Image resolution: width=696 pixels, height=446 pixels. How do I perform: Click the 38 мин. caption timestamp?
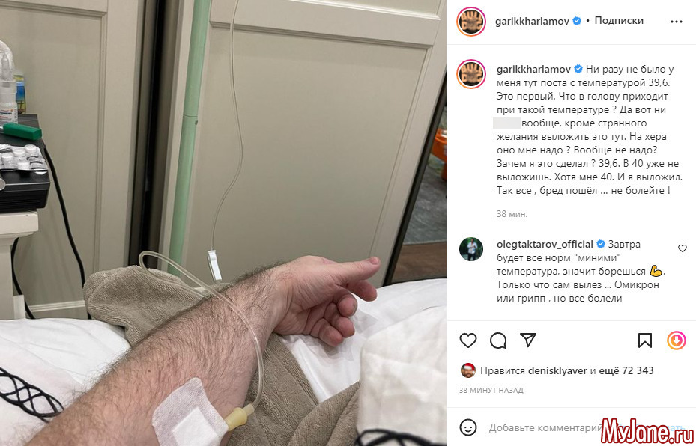tap(512, 214)
